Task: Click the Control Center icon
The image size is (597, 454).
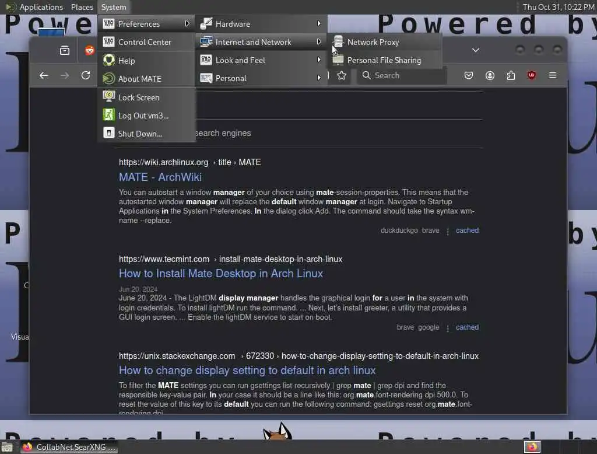Action: tap(108, 41)
